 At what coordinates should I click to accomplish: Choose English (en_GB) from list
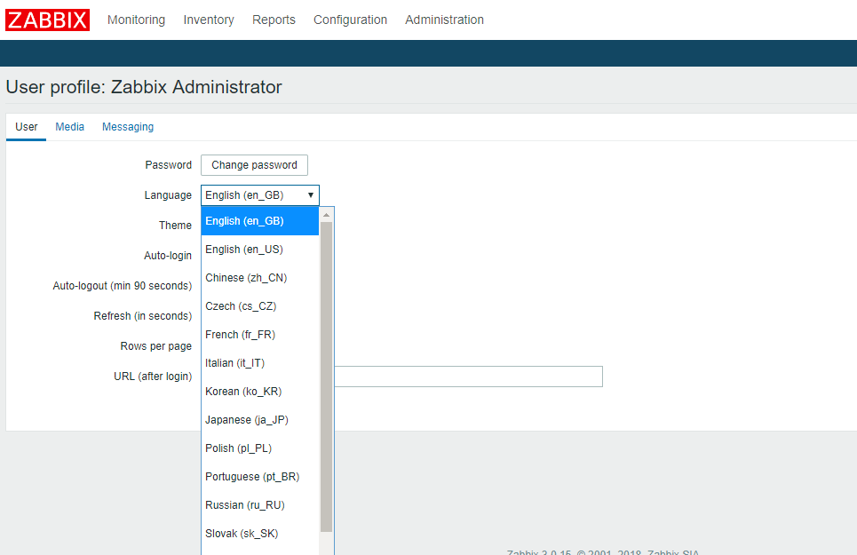(260, 221)
